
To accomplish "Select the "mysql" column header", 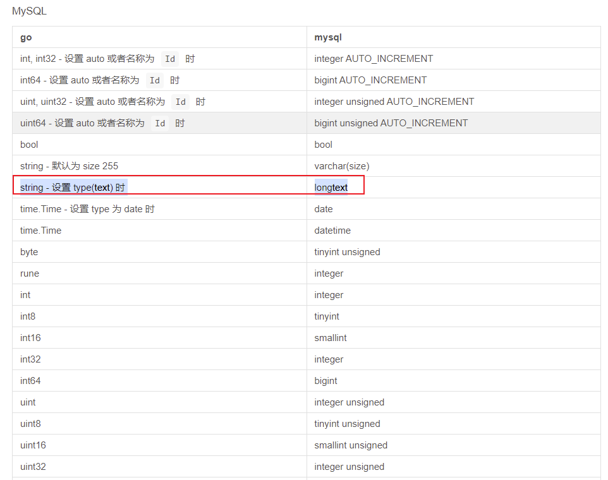I will click(x=327, y=37).
